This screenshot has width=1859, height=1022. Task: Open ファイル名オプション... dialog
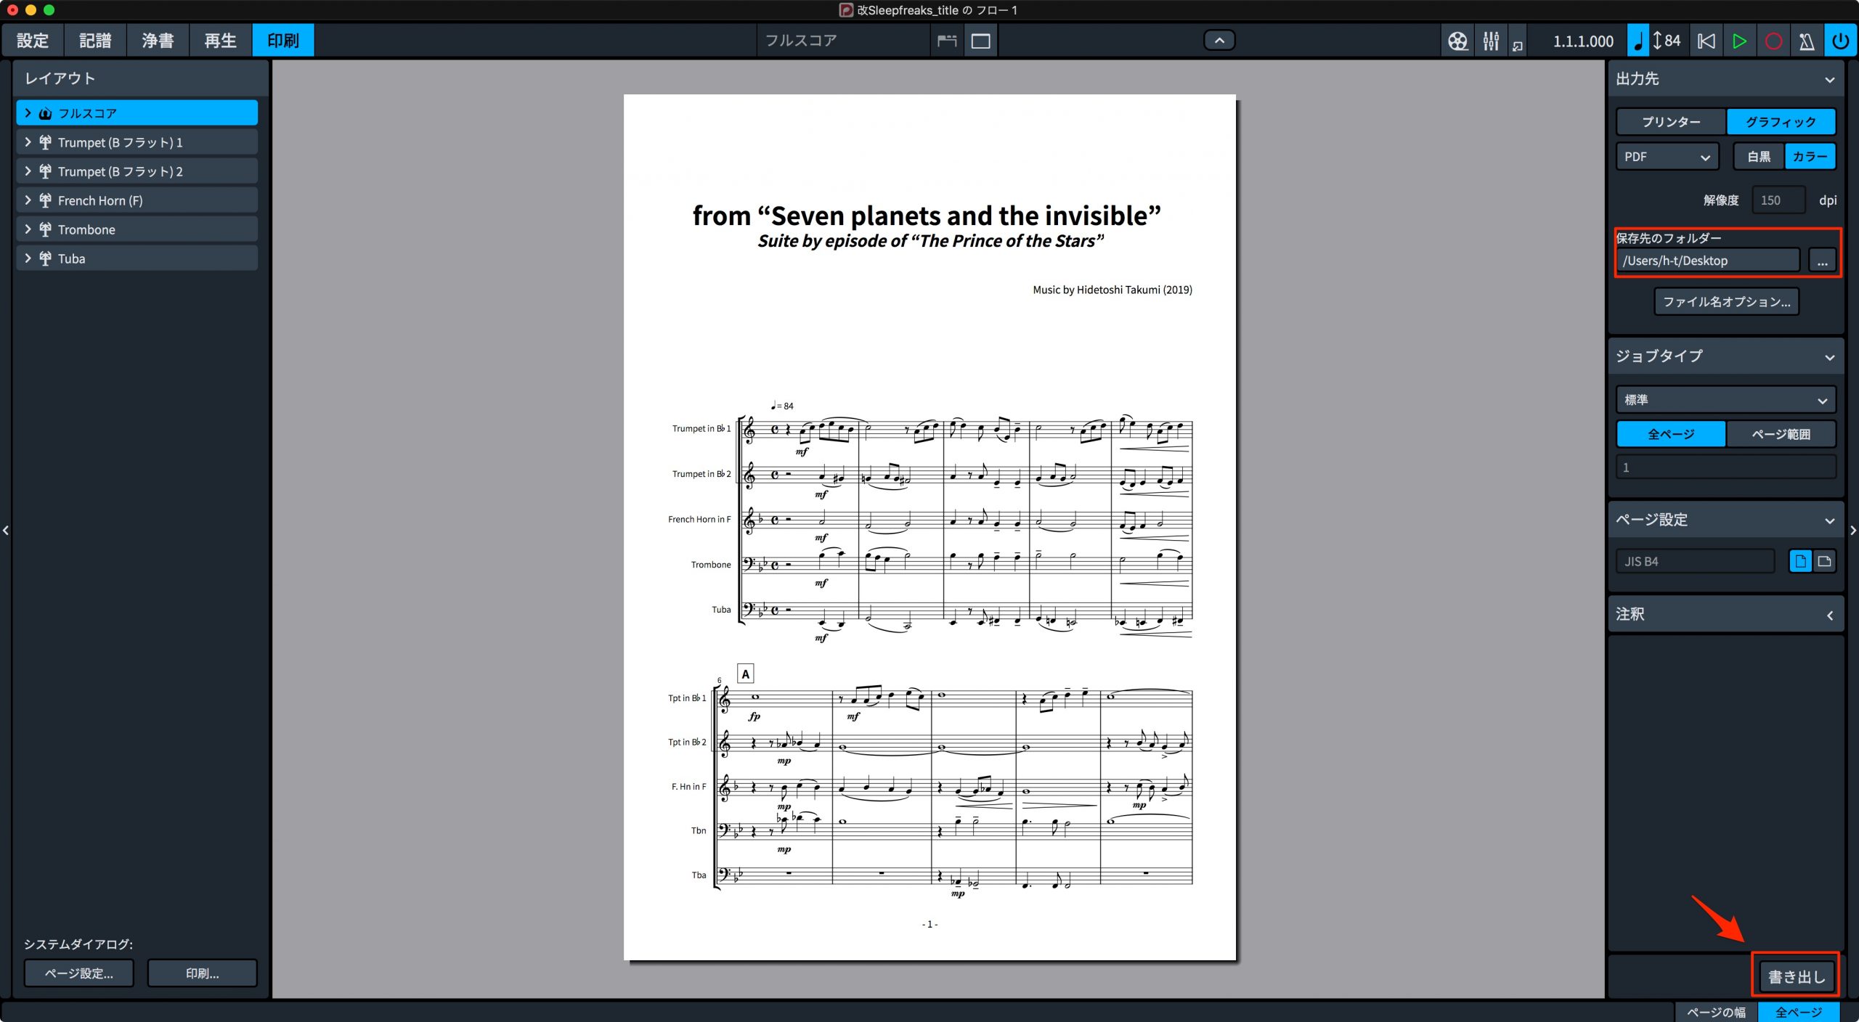1726,301
